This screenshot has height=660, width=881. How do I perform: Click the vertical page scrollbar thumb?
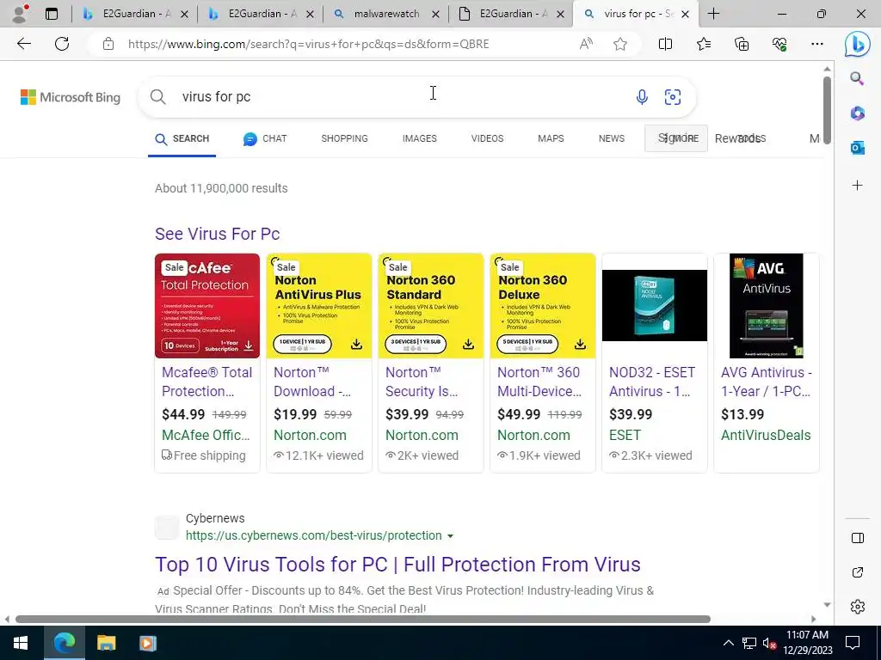coord(827,110)
